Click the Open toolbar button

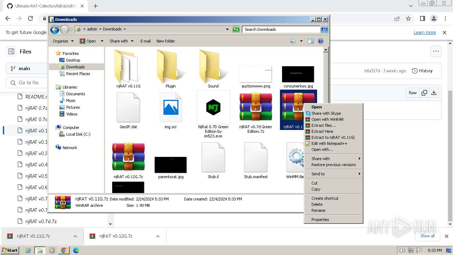pos(88,41)
